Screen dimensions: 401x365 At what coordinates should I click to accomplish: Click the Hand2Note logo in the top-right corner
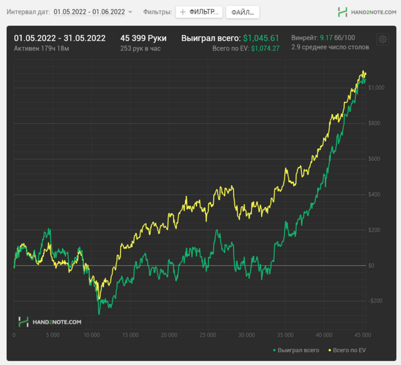[x=343, y=12]
